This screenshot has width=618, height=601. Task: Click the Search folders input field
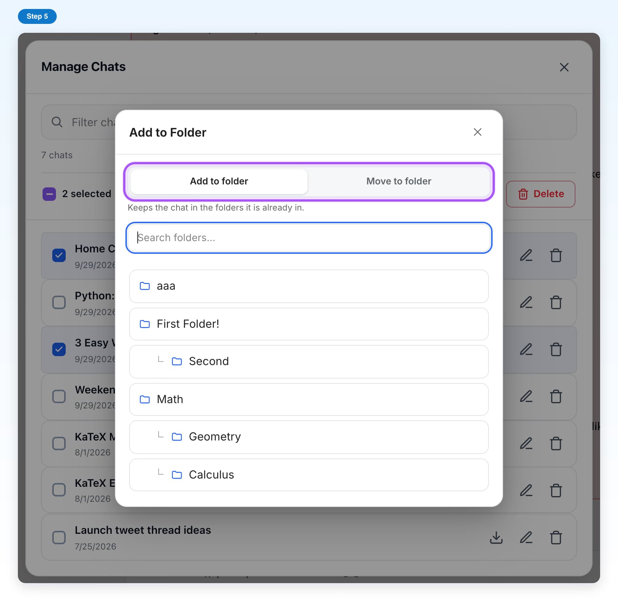point(309,238)
